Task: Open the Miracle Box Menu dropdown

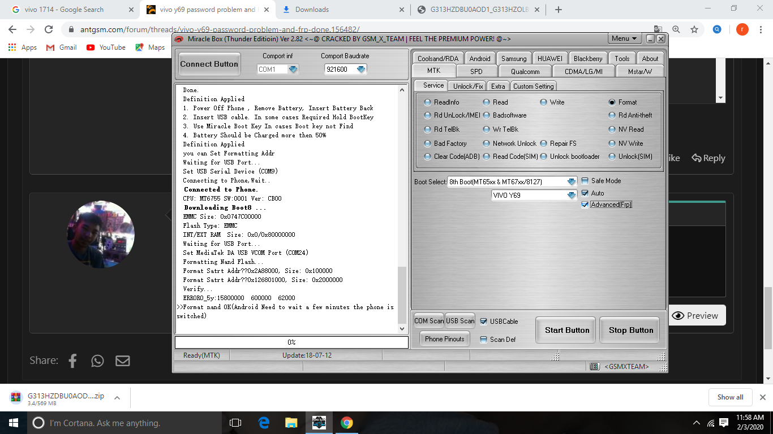Action: pyautogui.click(x=625, y=38)
